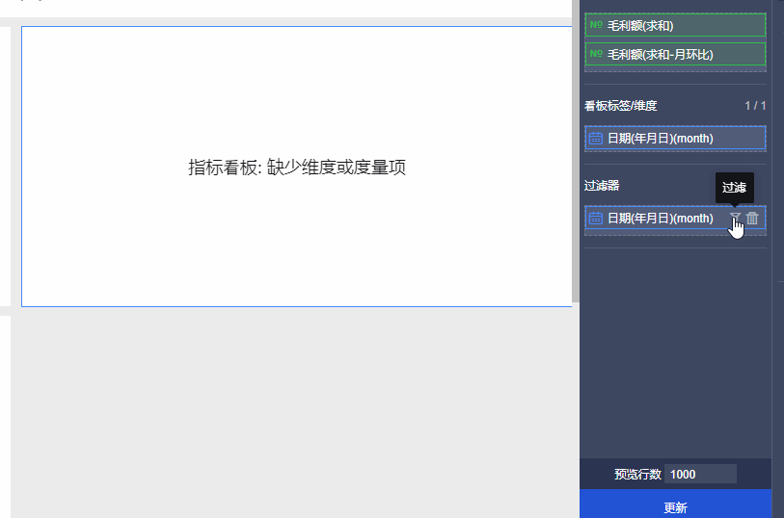Select 日期(年月日)(month) under 看板标签/维度

pos(675,139)
